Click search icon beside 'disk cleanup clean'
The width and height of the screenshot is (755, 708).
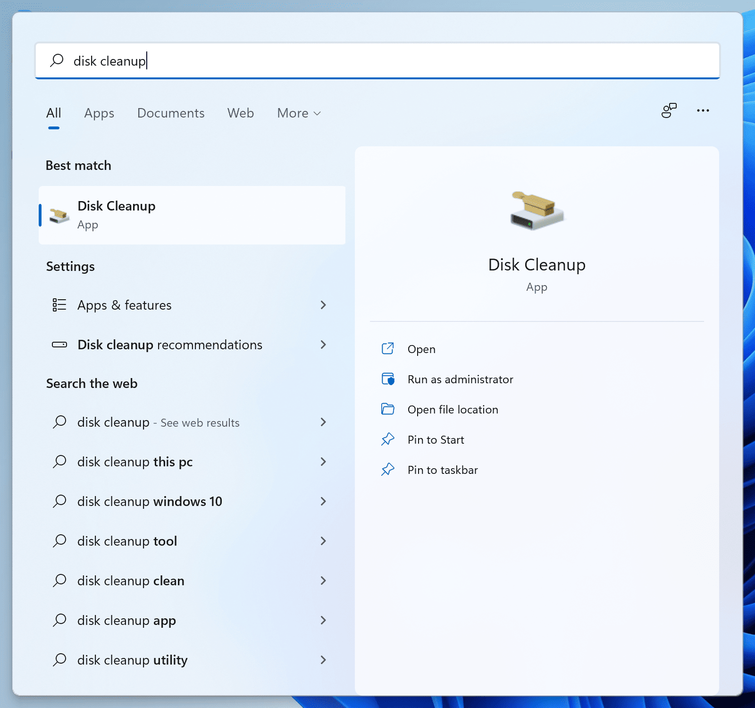tap(59, 581)
